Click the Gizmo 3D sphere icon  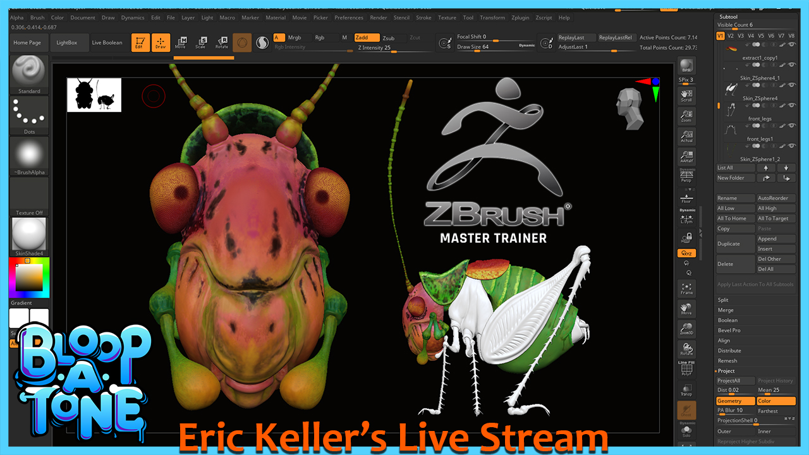pos(242,43)
